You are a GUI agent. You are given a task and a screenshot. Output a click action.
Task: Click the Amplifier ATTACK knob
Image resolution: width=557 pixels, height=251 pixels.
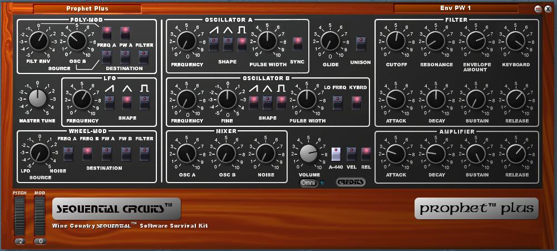(x=396, y=154)
